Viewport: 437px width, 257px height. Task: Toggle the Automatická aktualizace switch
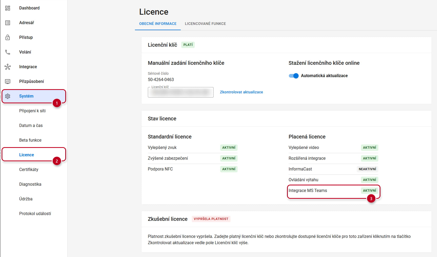294,76
